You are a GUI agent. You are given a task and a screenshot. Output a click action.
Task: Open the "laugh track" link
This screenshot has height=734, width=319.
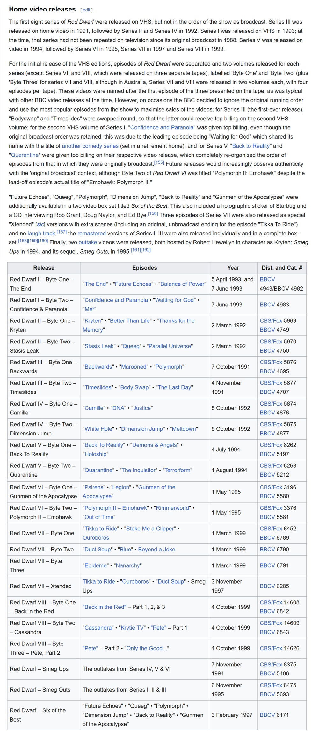pyautogui.click(x=41, y=234)
